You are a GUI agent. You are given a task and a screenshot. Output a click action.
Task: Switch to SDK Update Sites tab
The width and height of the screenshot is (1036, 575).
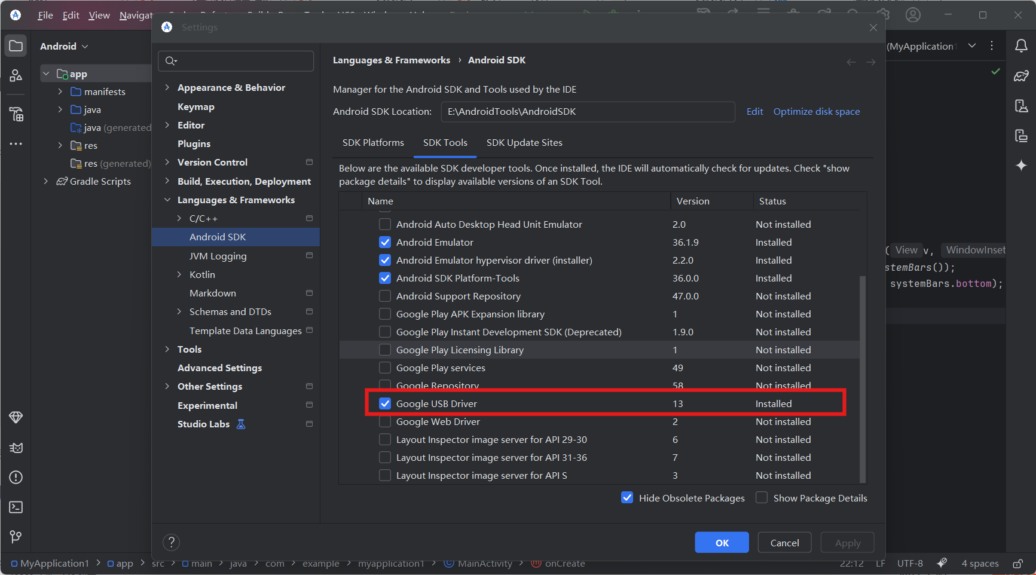(524, 142)
